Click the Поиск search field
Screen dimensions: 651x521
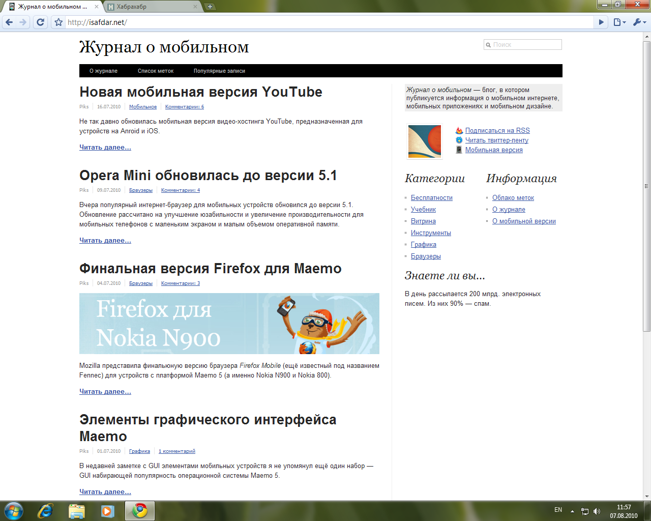pyautogui.click(x=523, y=45)
